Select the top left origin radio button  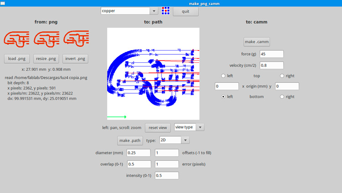pyautogui.click(x=223, y=76)
